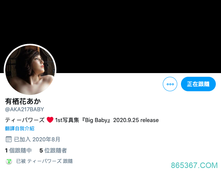Click ティーパワーズ at start of bio
This screenshot has height=171, width=221.
(x=25, y=120)
